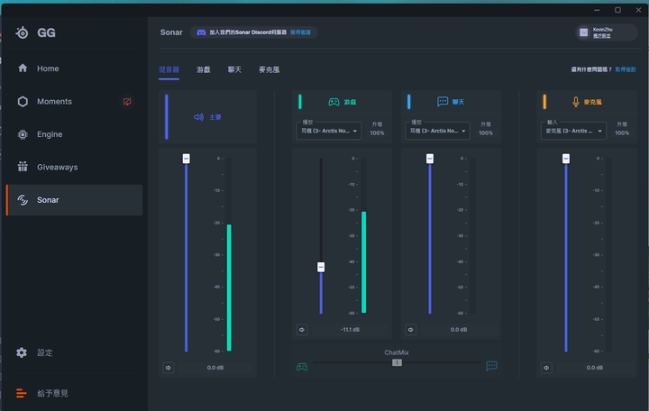Mute the microphone channel
Viewport: 649px width, 411px height.
(546, 368)
